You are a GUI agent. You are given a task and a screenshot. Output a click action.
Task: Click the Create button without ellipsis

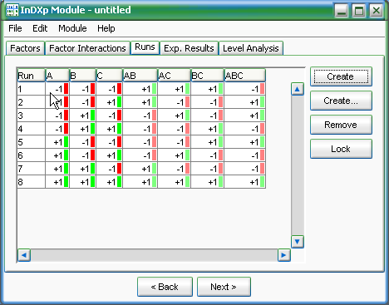(x=341, y=76)
